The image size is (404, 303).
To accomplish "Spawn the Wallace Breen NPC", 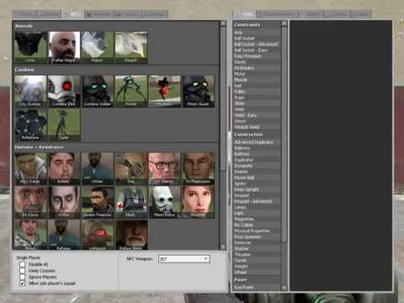I will [x=131, y=235].
